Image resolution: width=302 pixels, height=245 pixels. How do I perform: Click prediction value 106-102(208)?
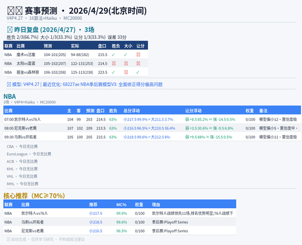tap(55, 72)
